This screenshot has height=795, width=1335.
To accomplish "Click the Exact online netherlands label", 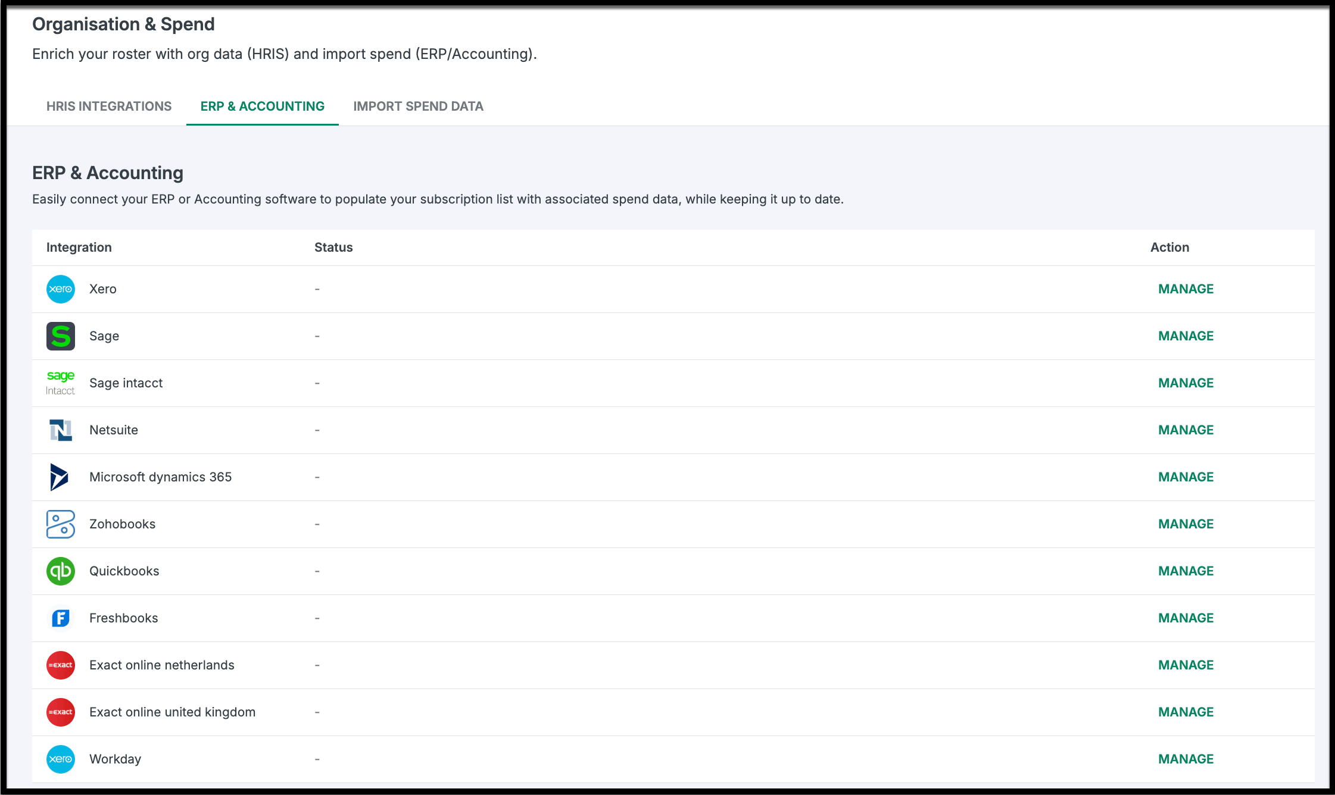I will click(x=162, y=665).
